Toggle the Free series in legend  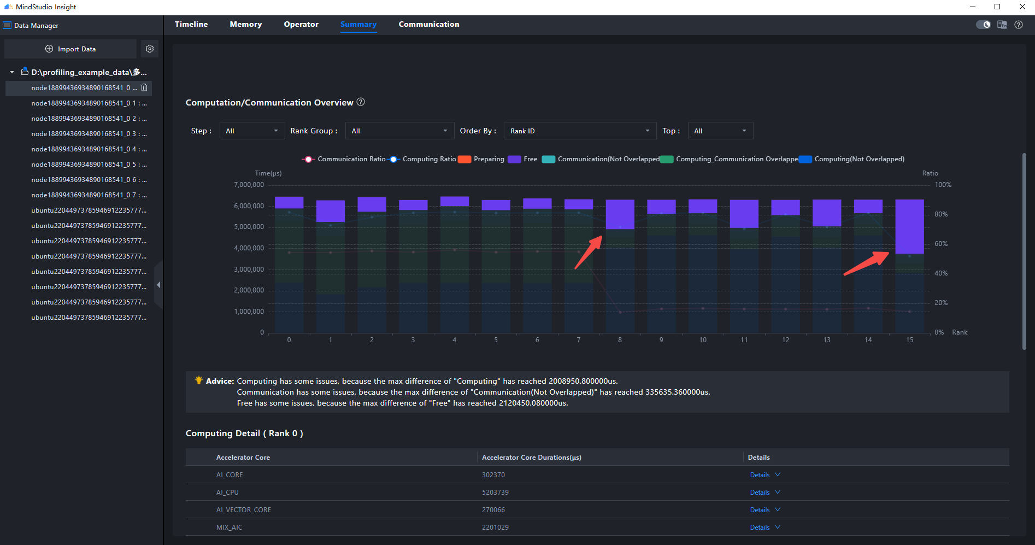click(523, 159)
